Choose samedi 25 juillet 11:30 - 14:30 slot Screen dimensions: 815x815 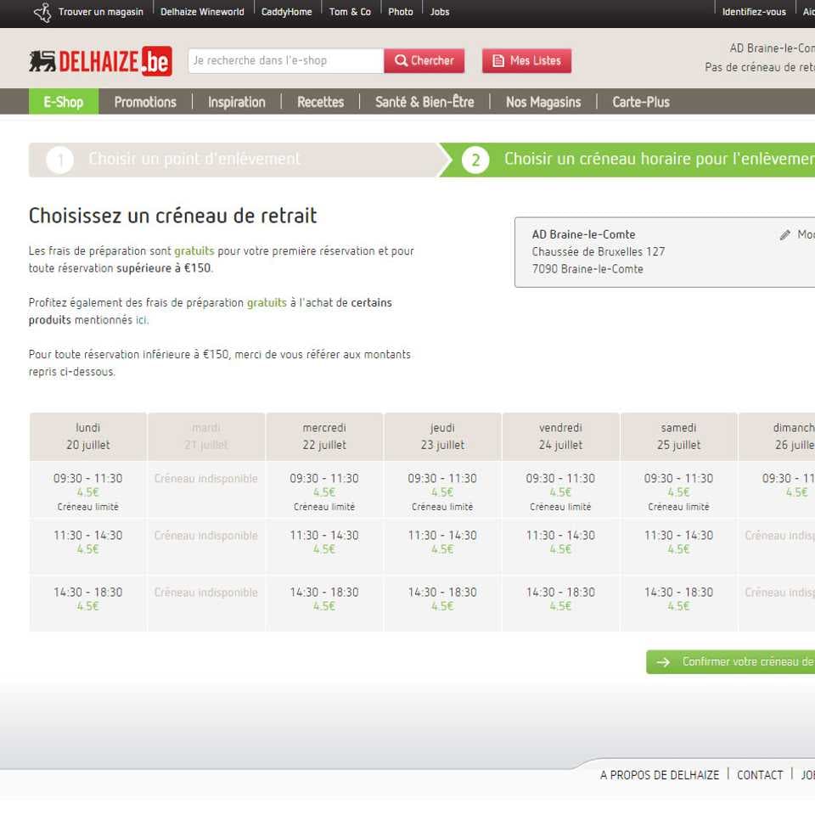coord(679,546)
